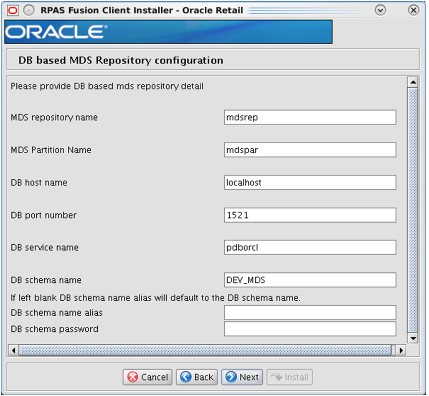Click the 'Please provide DB based mds repository detail' text
The width and height of the screenshot is (429, 396).
click(x=107, y=86)
